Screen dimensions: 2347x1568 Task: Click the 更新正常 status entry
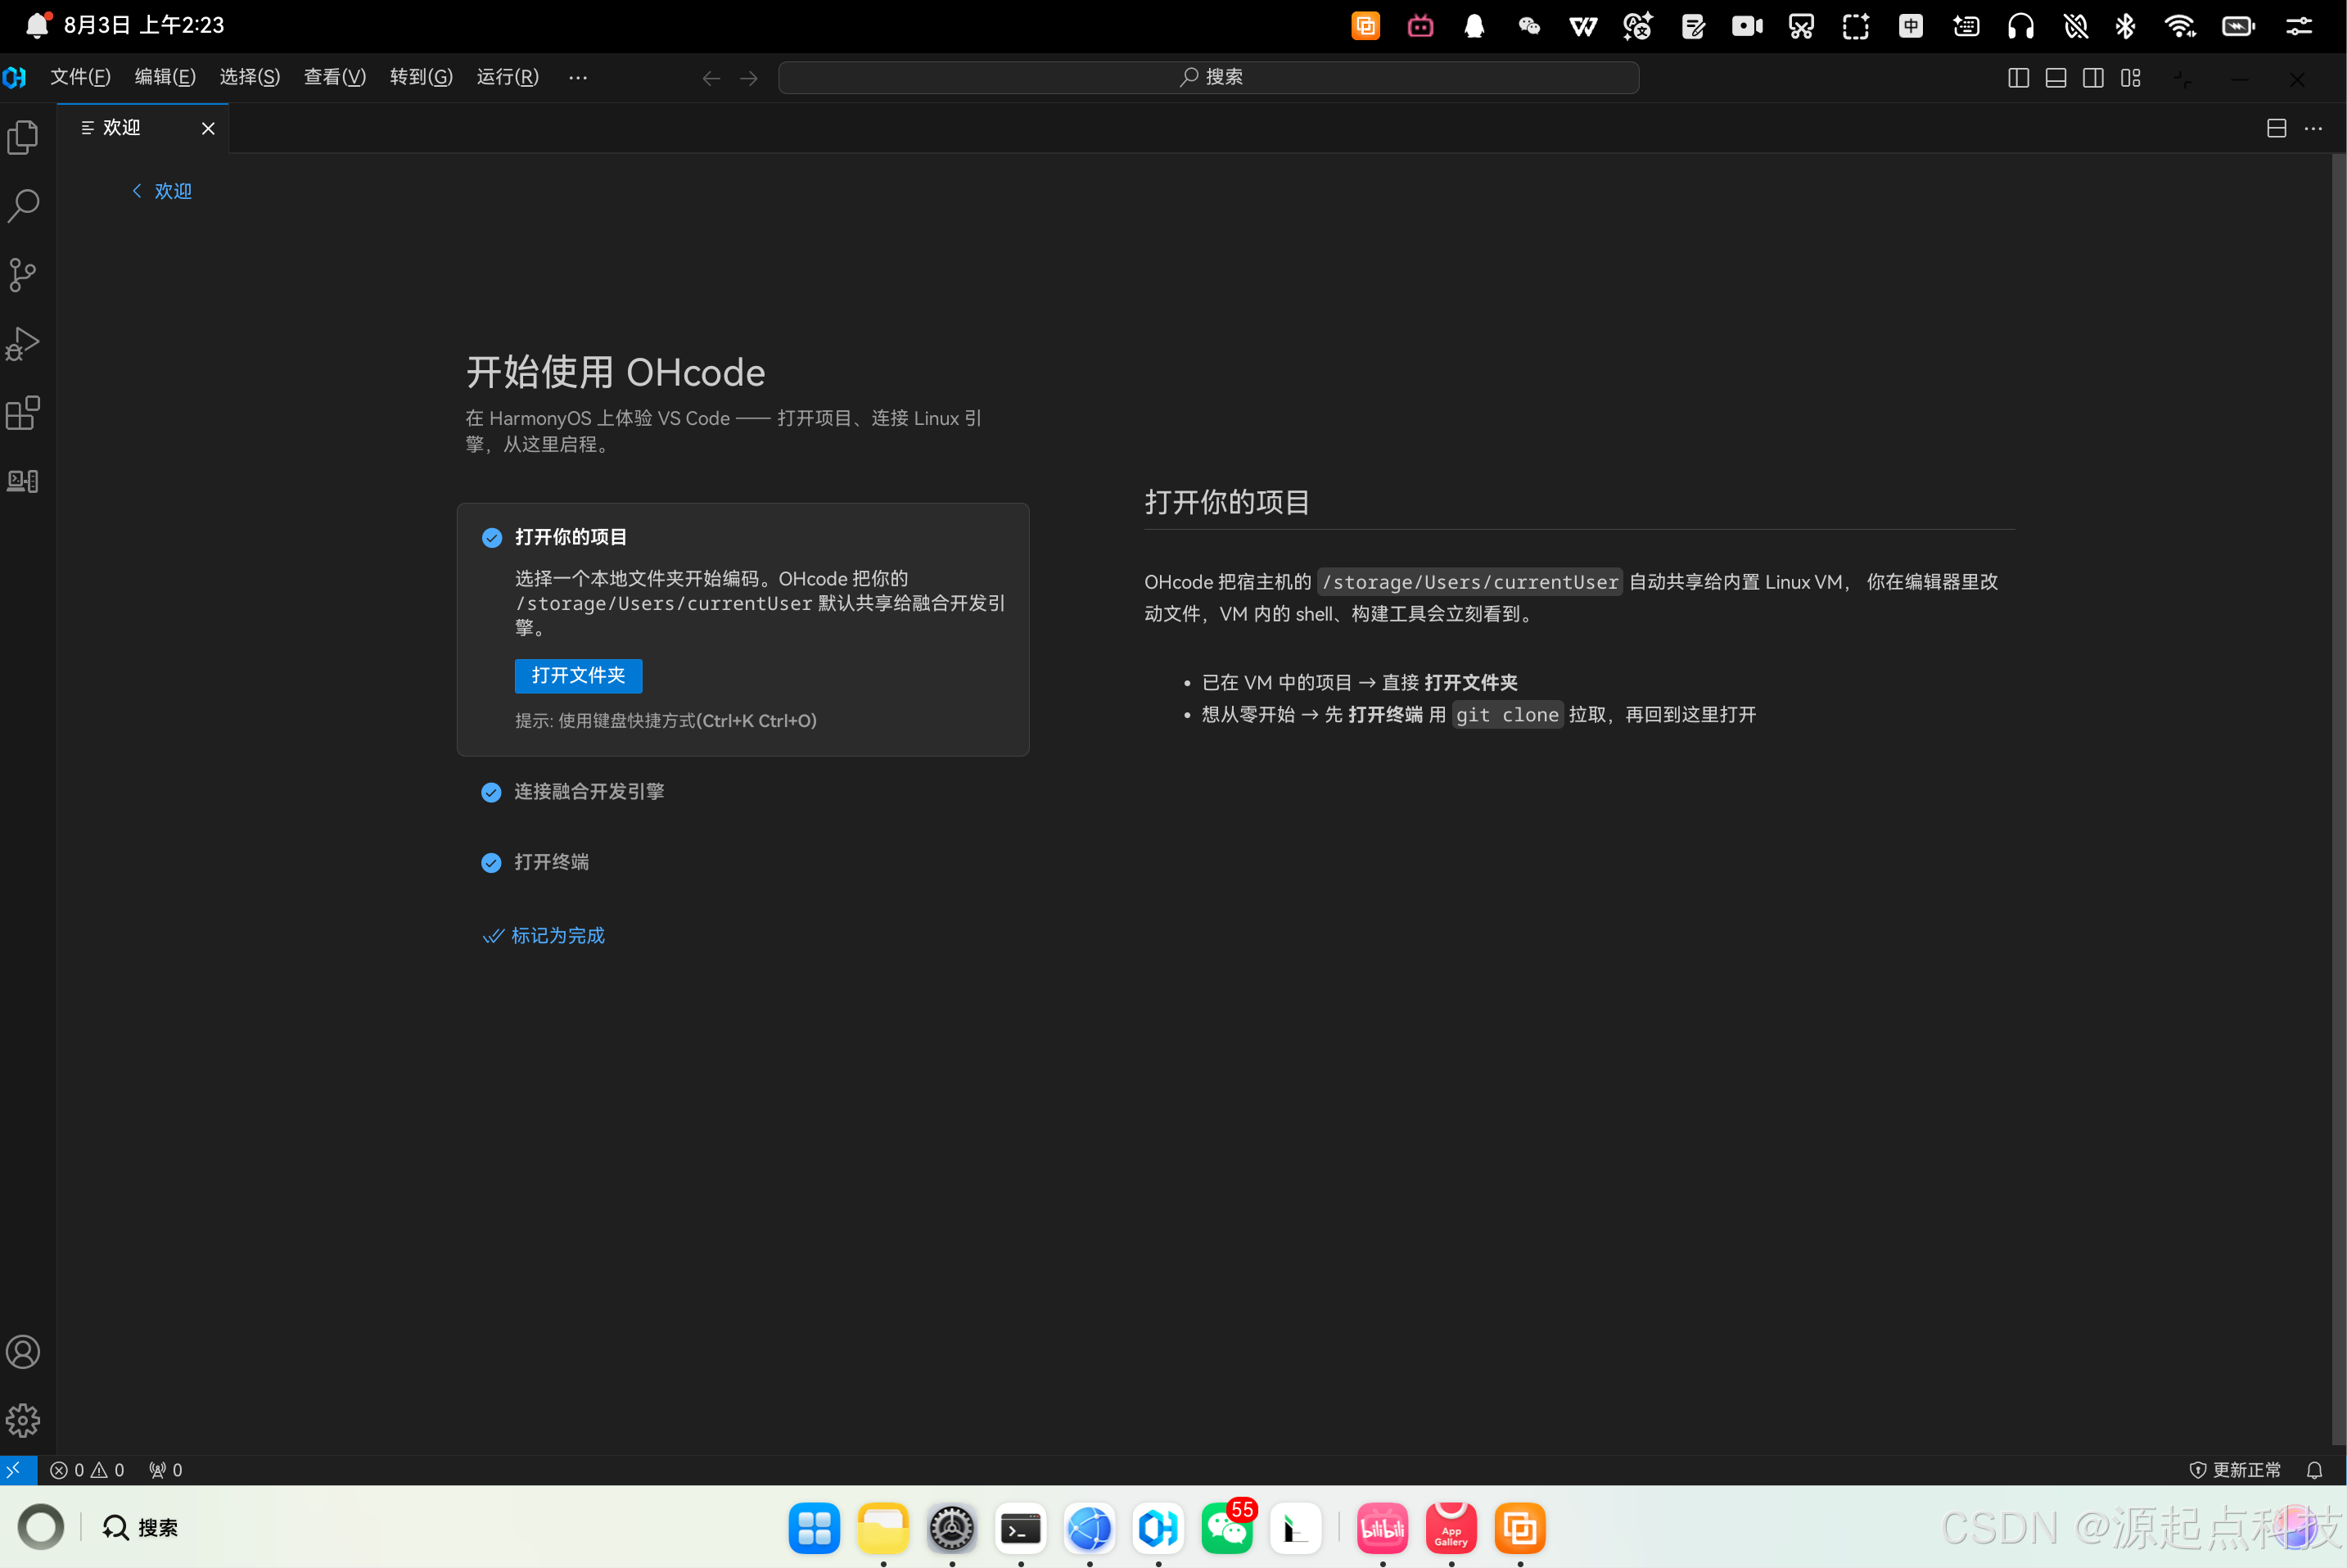click(2235, 1470)
